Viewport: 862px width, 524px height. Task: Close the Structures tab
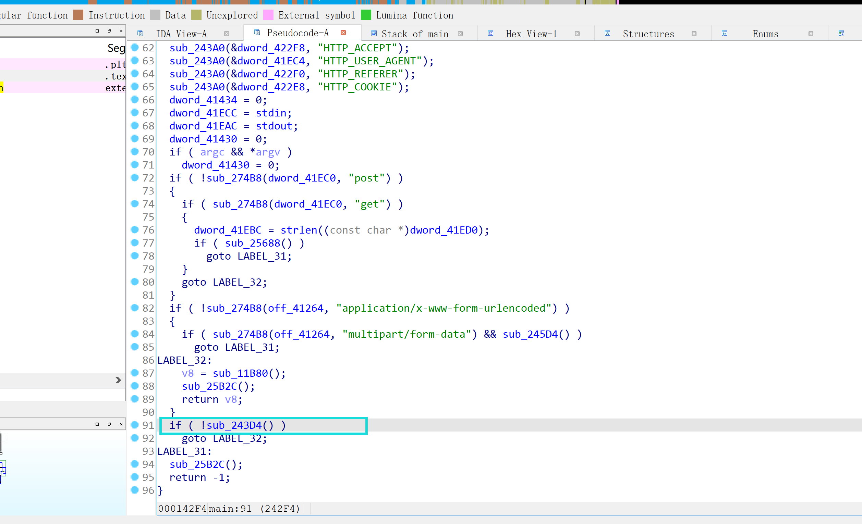click(694, 34)
